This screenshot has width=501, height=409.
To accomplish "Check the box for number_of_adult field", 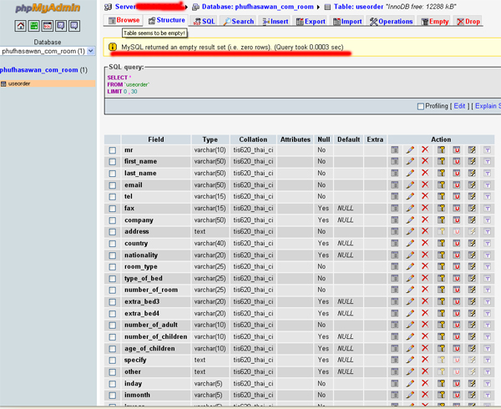I will coord(113,326).
